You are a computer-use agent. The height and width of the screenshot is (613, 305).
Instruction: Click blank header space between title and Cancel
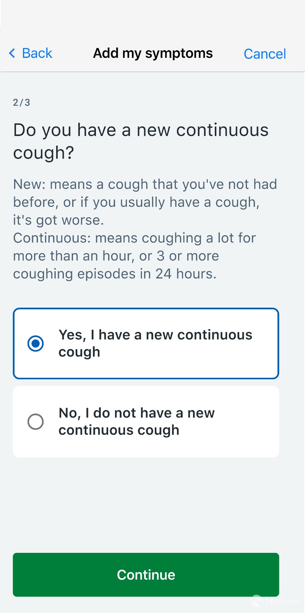[x=228, y=53]
